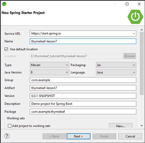
Task: Click the New Spring Starter Project heading
Action: click(23, 13)
